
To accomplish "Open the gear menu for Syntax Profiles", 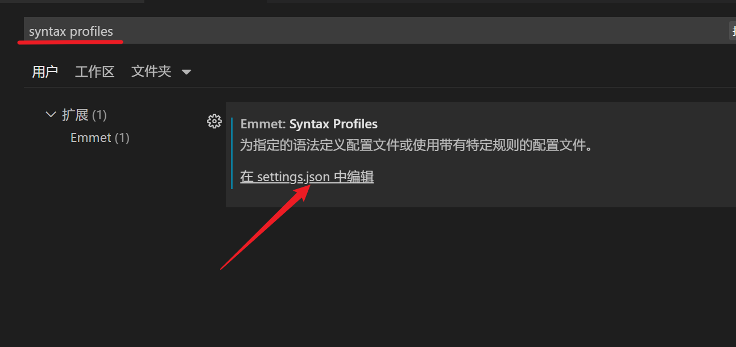I will 214,121.
